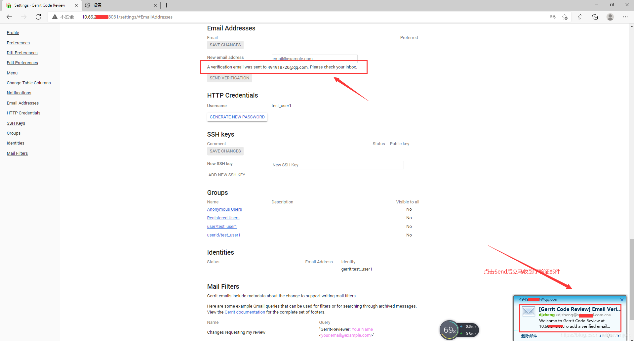Click 删除邮件 in the mail popup
The width and height of the screenshot is (634, 341).
(x=529, y=336)
